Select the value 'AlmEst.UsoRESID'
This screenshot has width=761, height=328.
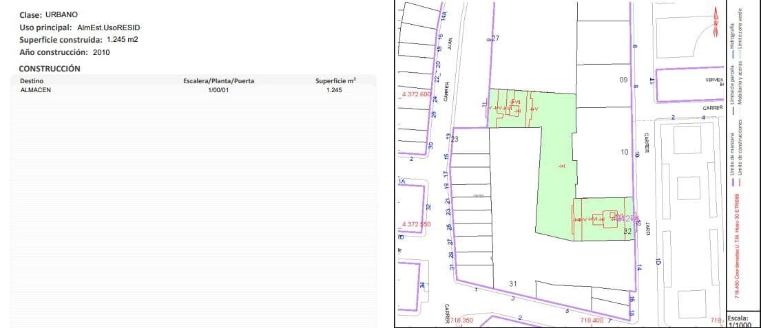point(109,28)
